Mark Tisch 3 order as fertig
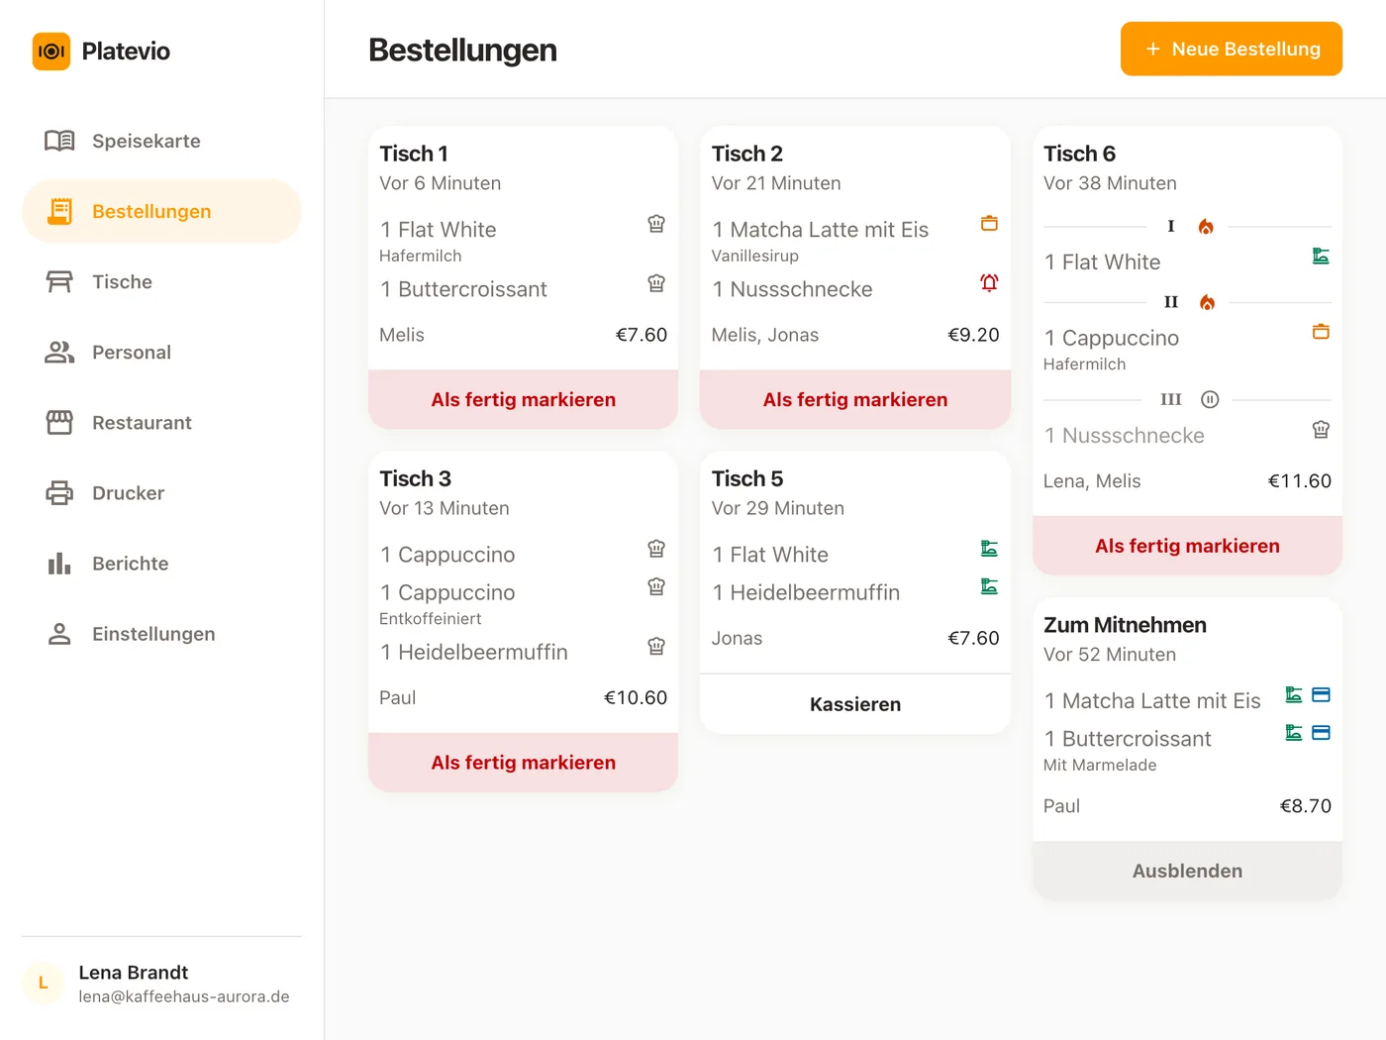Screen dimensions: 1386x1040 (523, 762)
